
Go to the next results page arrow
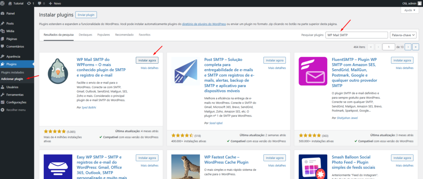tap(408, 47)
